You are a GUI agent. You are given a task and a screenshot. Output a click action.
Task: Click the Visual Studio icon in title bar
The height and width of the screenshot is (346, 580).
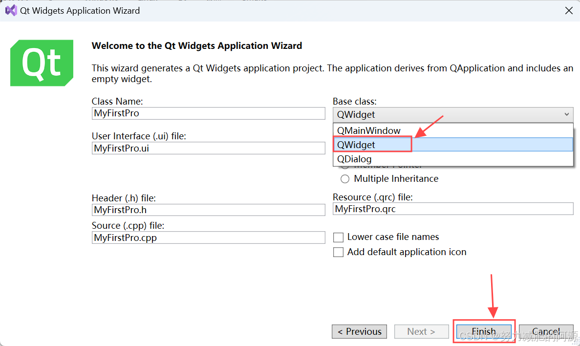pyautogui.click(x=11, y=11)
